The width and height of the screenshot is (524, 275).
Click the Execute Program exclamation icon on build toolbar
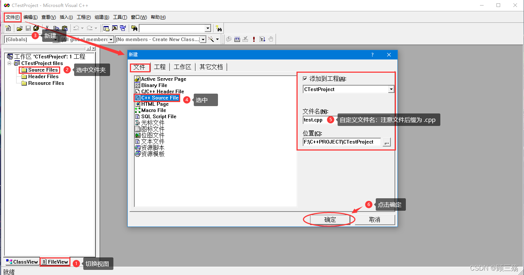[254, 39]
